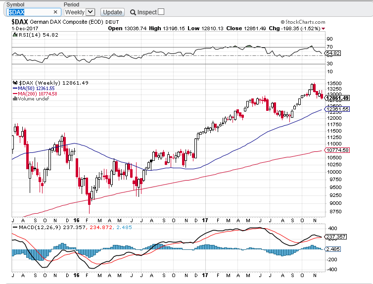Click the MACD 400 axis label
The width and height of the screenshot is (373, 284).
(332, 229)
